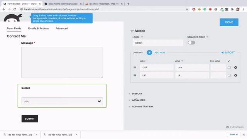Reload the current page
The height and width of the screenshot is (139, 247).
15,9
